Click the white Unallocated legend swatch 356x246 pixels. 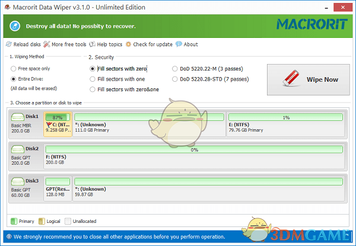68,221
